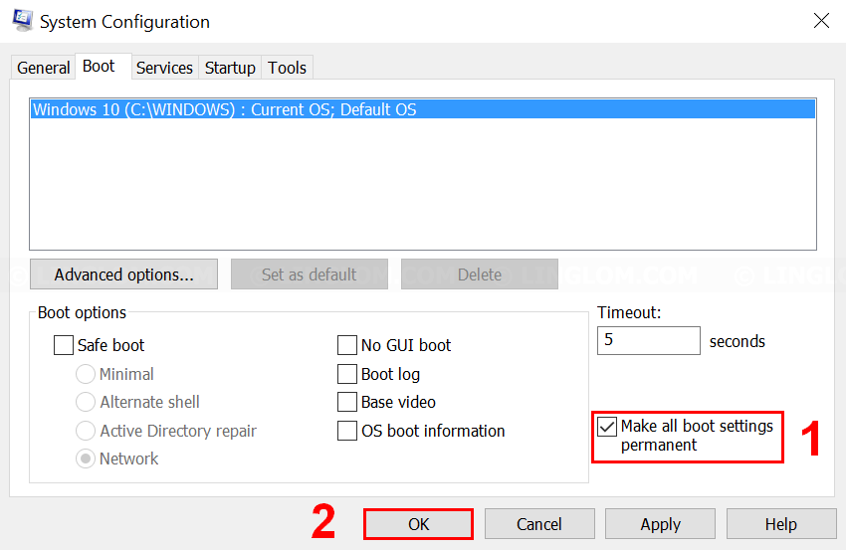Click the Timeout seconds input field
846x550 pixels.
(x=649, y=340)
